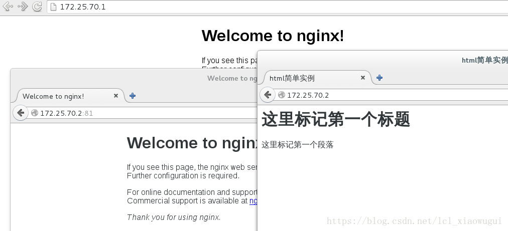Click the 'html简单实例' window title bar text

[x=484, y=60]
